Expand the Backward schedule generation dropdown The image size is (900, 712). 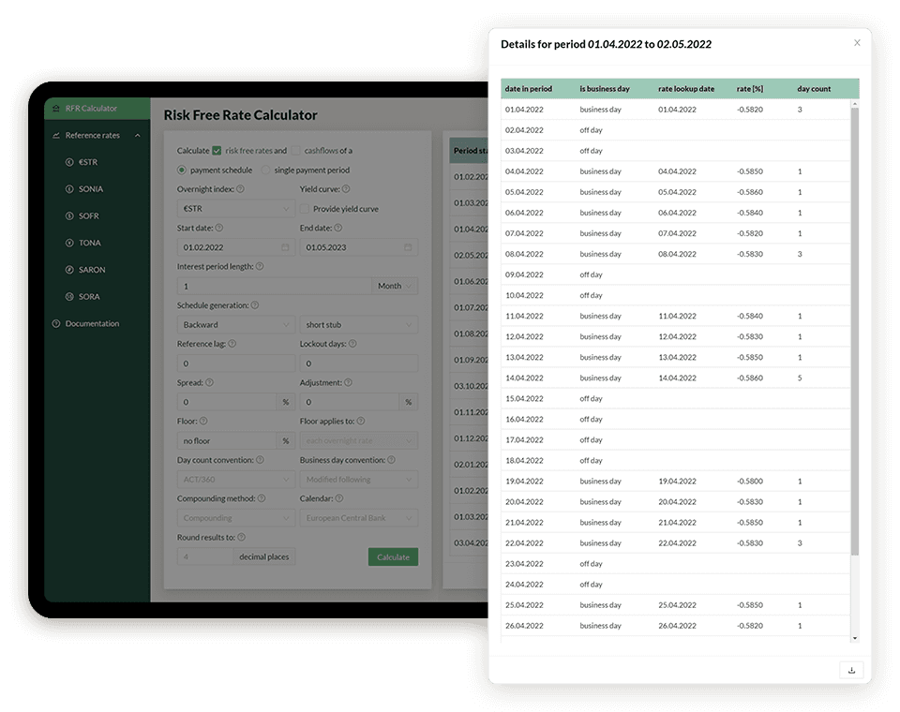coord(235,325)
